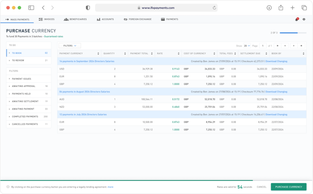Viewport: 313px width, 194px height.
Task: Go back using the browser back arrow
Action: click(x=43, y=8)
